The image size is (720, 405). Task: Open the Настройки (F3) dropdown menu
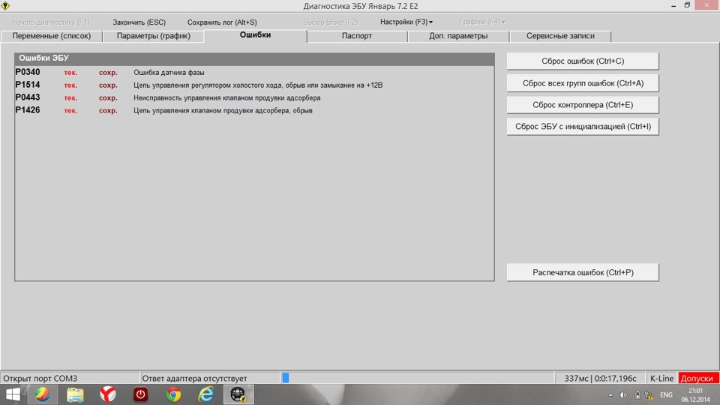click(x=406, y=22)
